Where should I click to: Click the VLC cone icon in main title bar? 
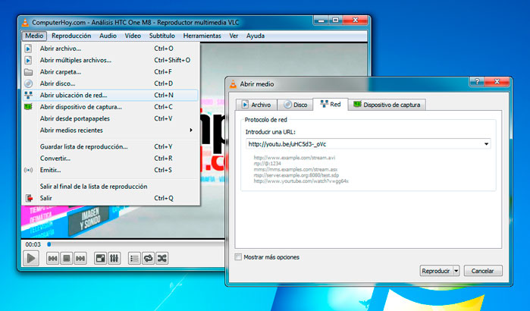pyautogui.click(x=25, y=23)
